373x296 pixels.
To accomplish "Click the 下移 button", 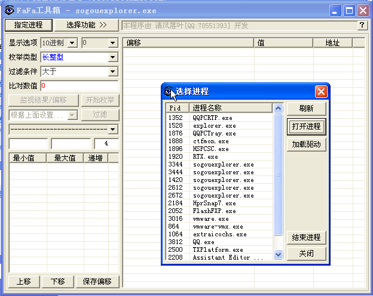I will tap(58, 282).
